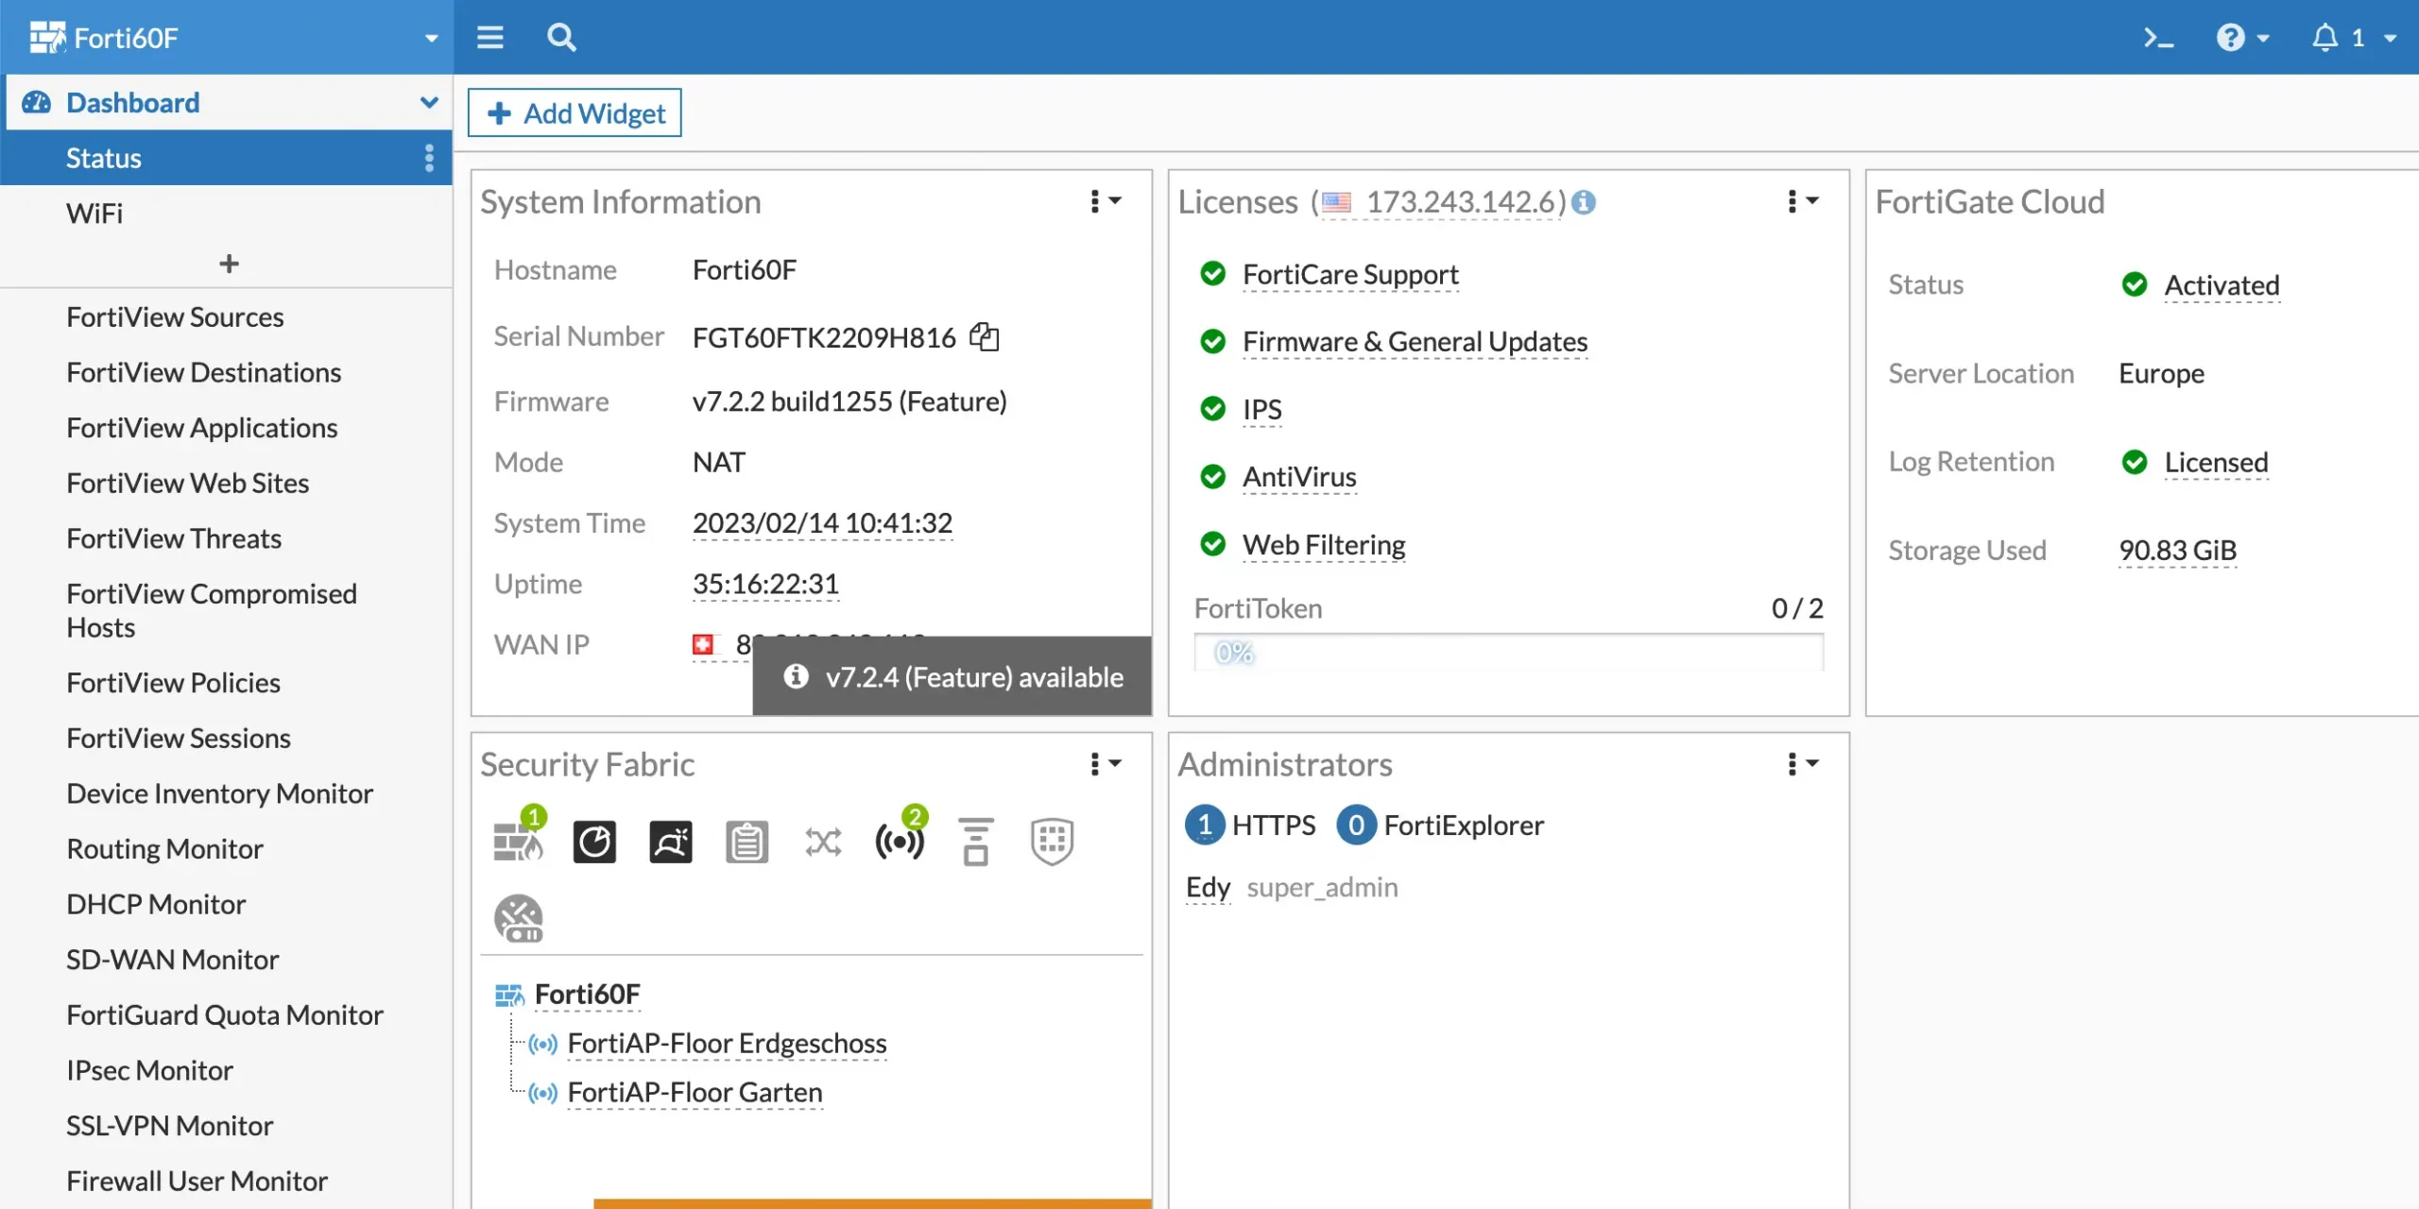
Task: Click the FortiAnalyzer fabric icon
Action: 594,842
